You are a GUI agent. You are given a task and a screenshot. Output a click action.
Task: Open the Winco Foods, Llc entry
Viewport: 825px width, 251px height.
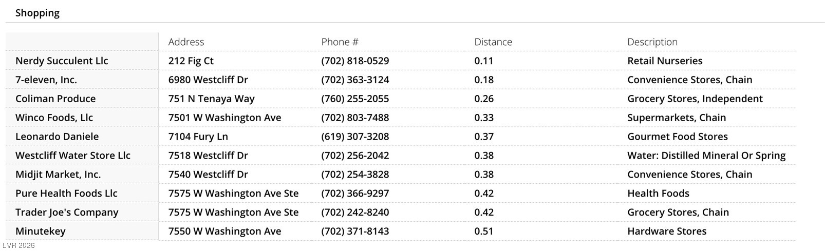click(x=54, y=118)
